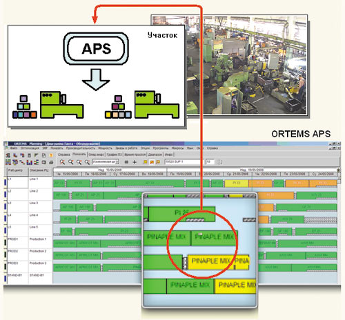Click the first magnifier zoom icon
The image size is (345, 320).
[62, 162]
